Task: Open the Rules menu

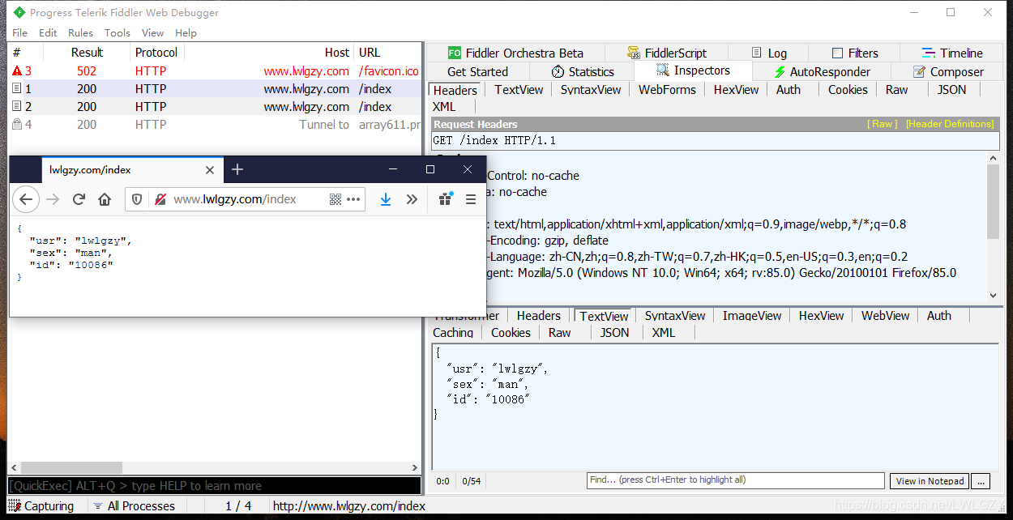Action: click(x=80, y=33)
